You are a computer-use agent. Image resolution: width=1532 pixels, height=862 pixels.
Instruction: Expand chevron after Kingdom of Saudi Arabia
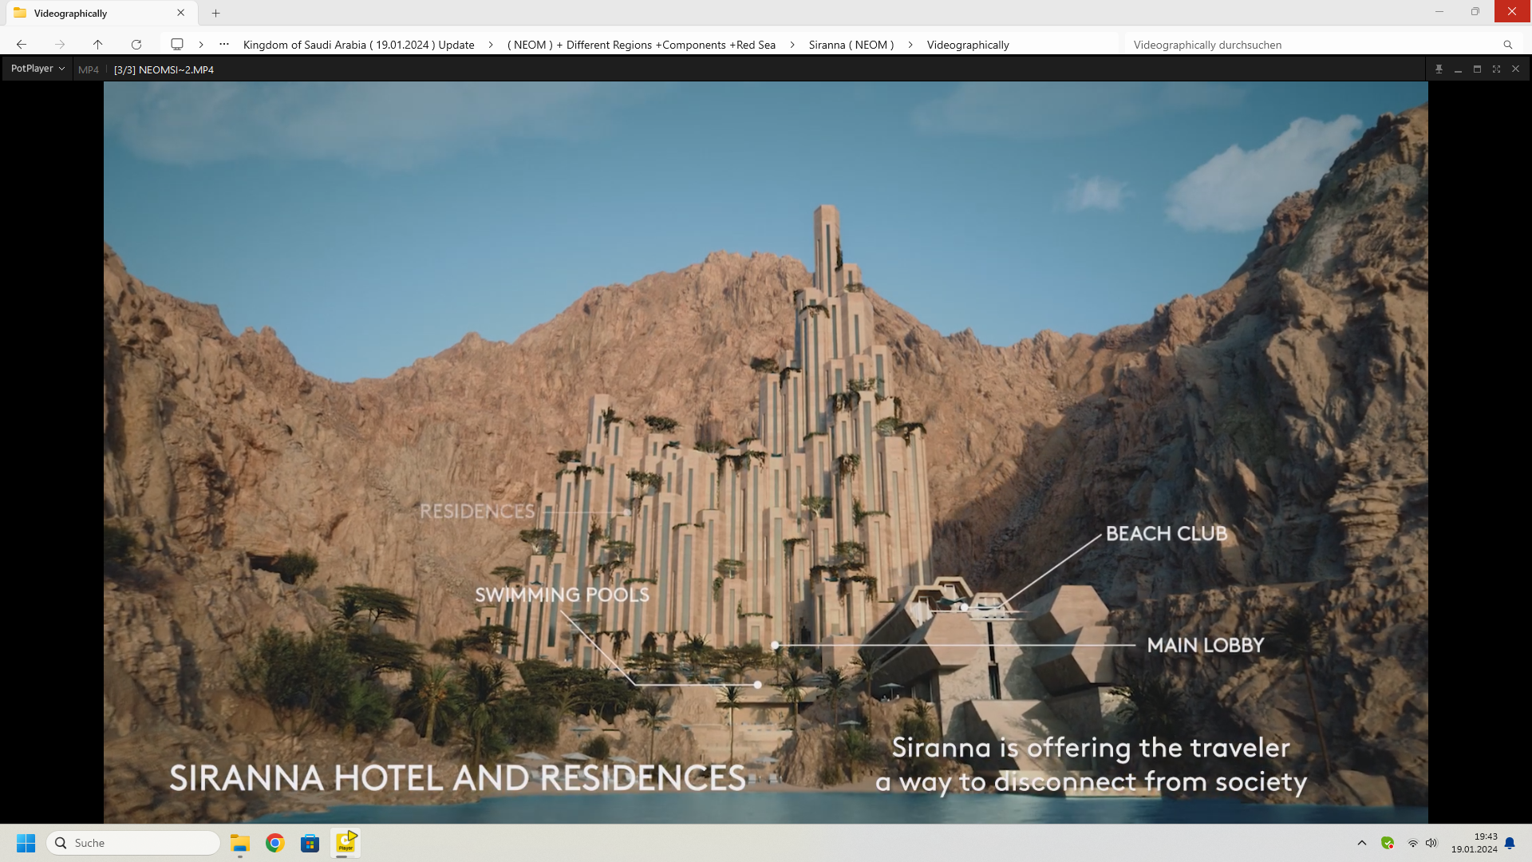click(491, 45)
